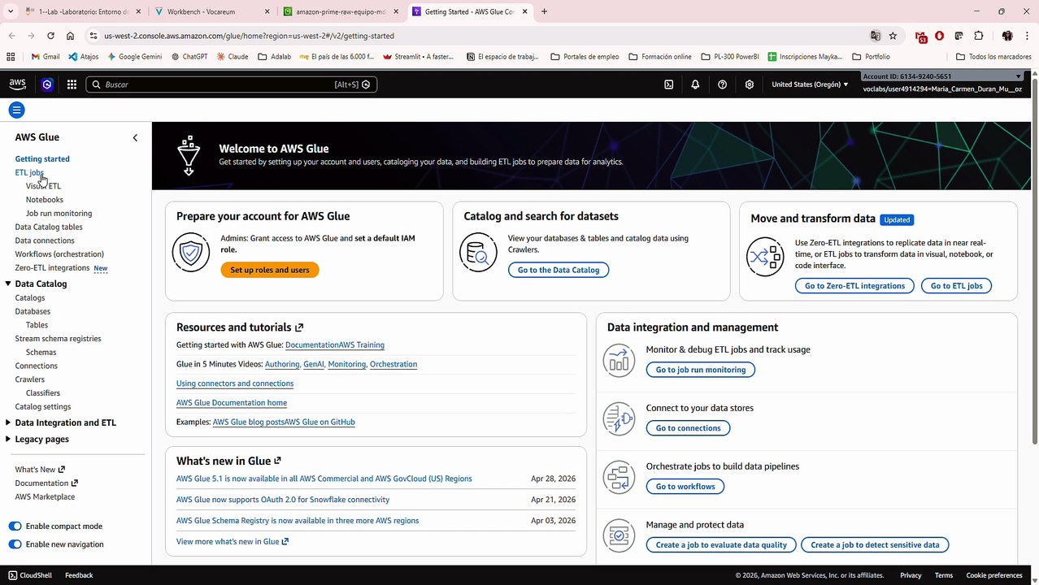Click the database search icon in Catalog card
1039x585 pixels.
478,253
